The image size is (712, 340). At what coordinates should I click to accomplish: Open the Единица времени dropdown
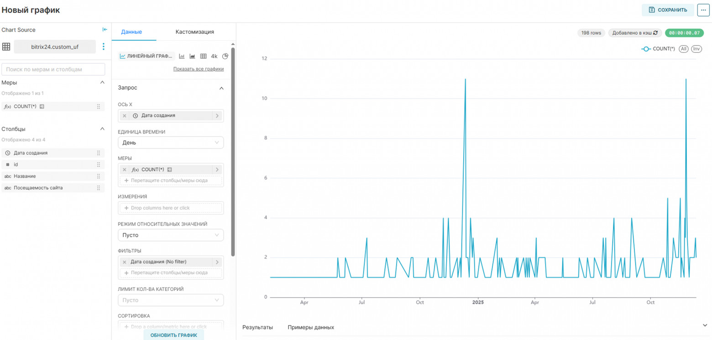171,143
